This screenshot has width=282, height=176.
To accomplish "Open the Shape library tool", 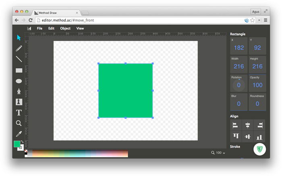I will (19, 102).
